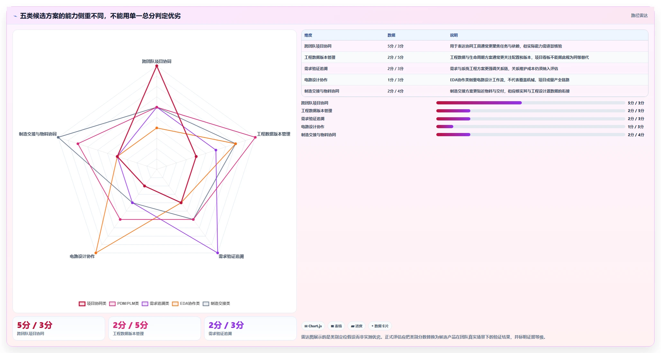Screen dimensions: 661x353
Task: Click the 跨团队项目协同 progress bar
Action: coord(530,103)
